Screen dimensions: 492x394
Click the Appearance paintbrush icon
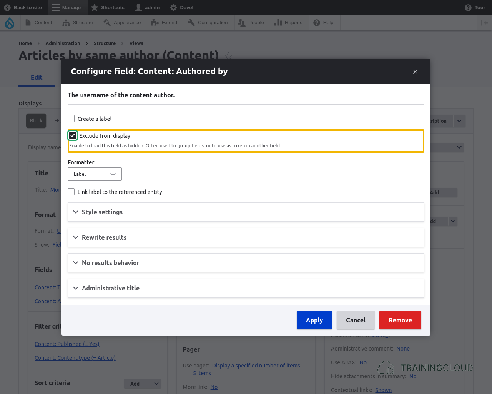[107, 23]
